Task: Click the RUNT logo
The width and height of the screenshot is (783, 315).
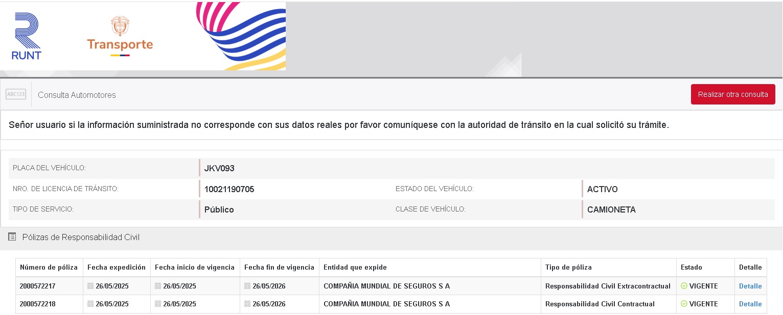Action: pyautogui.click(x=26, y=37)
